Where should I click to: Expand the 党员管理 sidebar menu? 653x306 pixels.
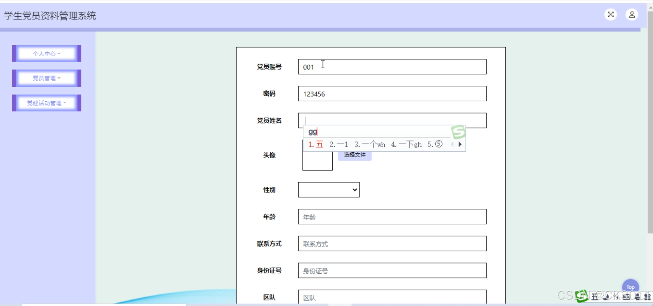[x=47, y=78]
